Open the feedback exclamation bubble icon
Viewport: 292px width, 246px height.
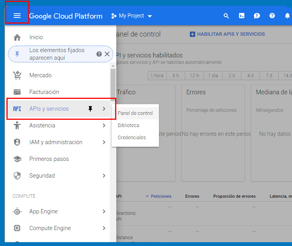coord(257,16)
